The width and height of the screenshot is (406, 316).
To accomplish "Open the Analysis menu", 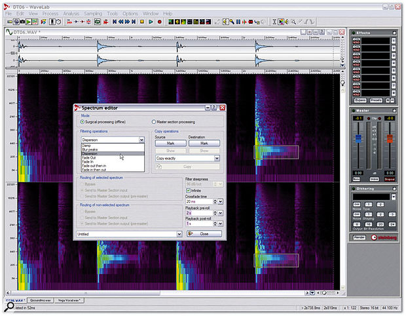I will tap(71, 14).
